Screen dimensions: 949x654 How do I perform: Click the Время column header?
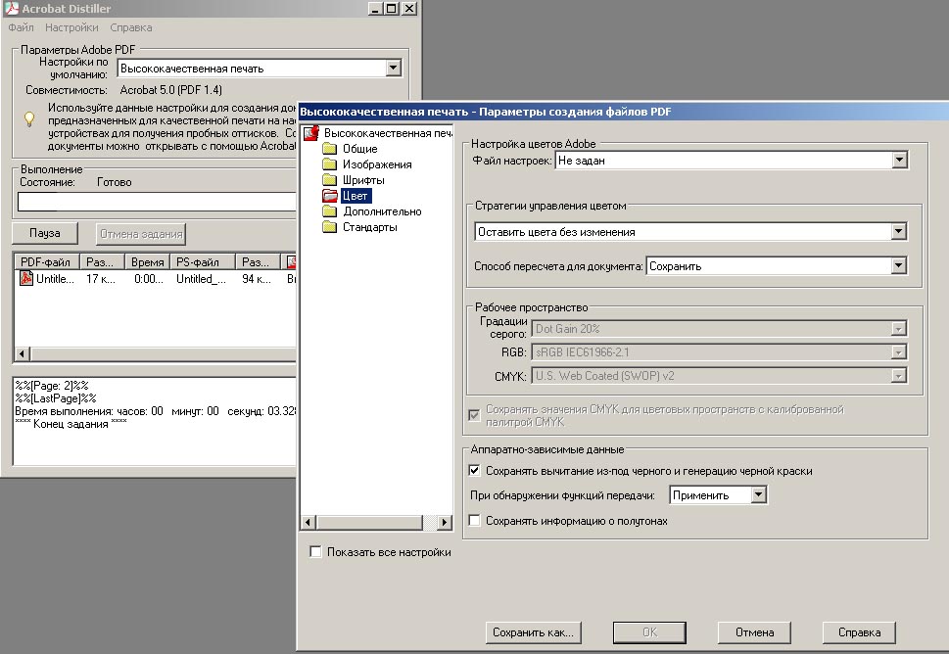(x=147, y=262)
